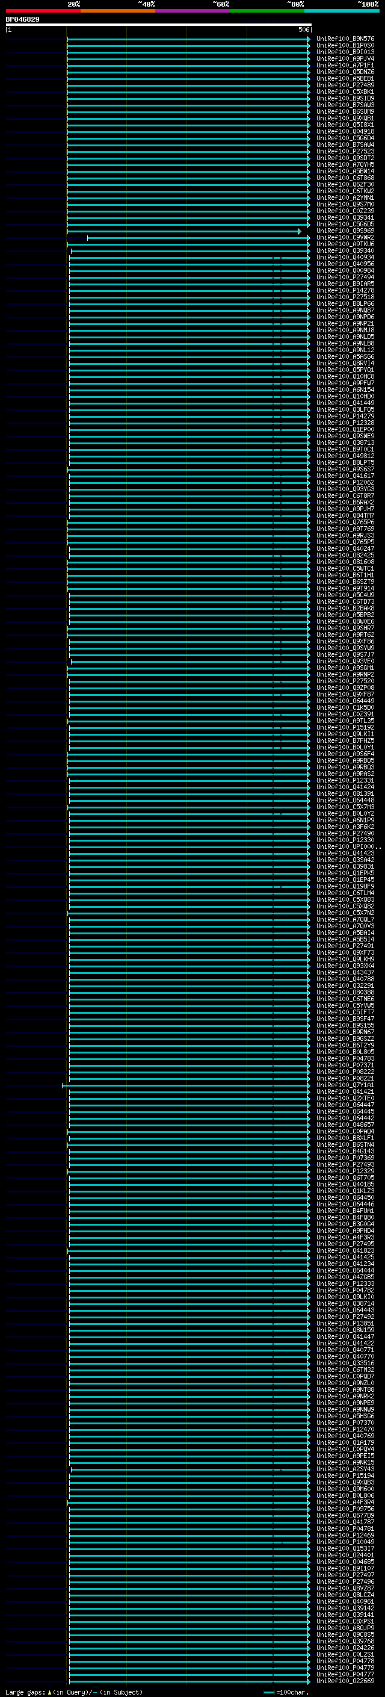Click hit label UniRef100_P12062
The image size is (385, 1697).
click(x=345, y=482)
